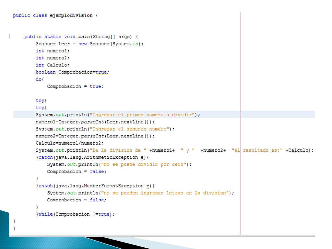Click the '+Calculo);' end of println line
The height and width of the screenshot is (249, 332).
[x=300, y=150]
